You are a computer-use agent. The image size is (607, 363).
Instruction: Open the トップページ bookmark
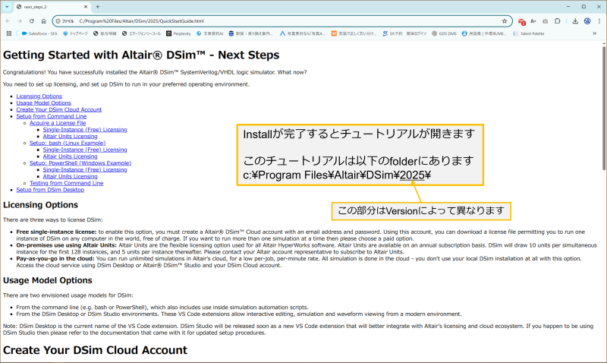pos(75,33)
